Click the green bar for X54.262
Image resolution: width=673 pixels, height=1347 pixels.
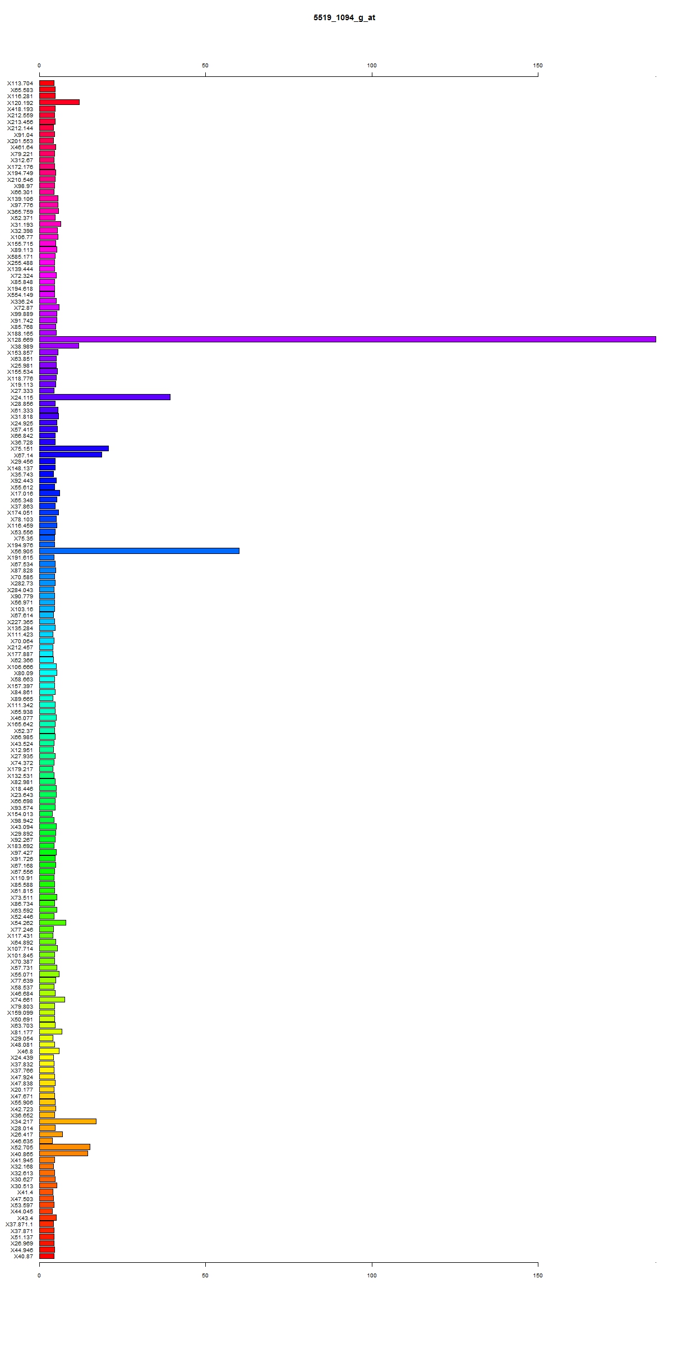point(53,923)
